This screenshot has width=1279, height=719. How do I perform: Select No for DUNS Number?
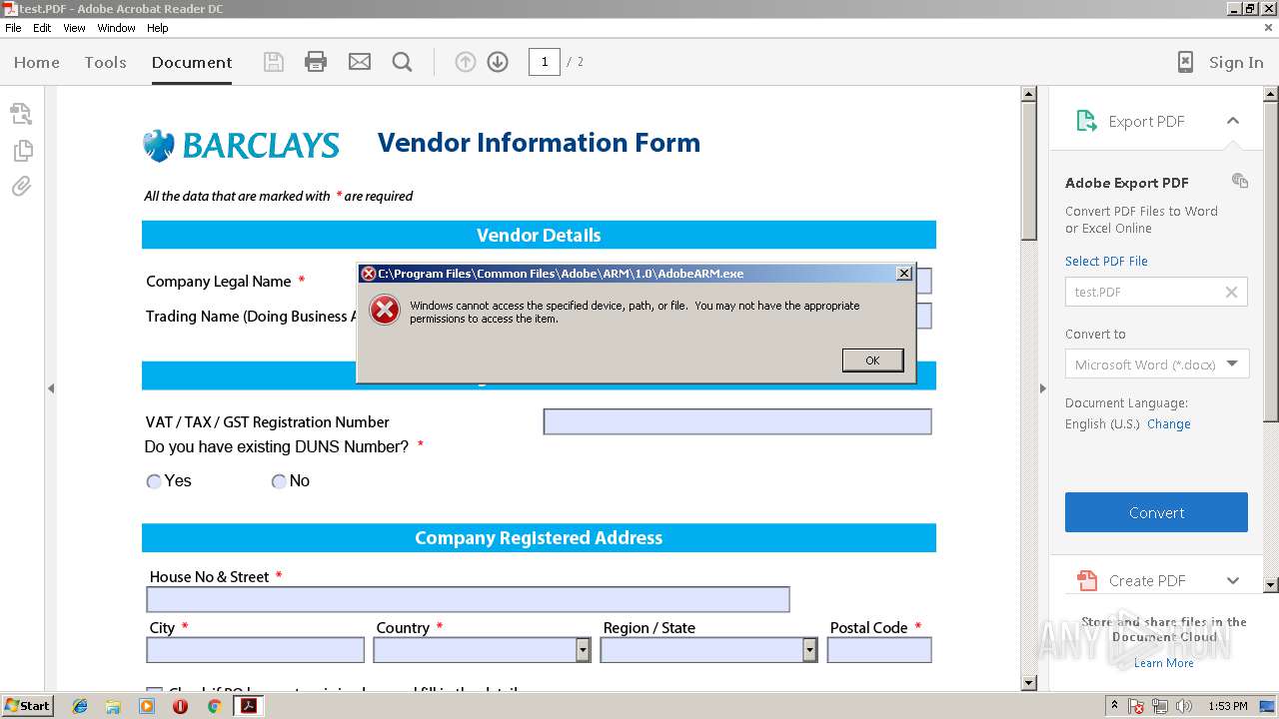(x=279, y=481)
